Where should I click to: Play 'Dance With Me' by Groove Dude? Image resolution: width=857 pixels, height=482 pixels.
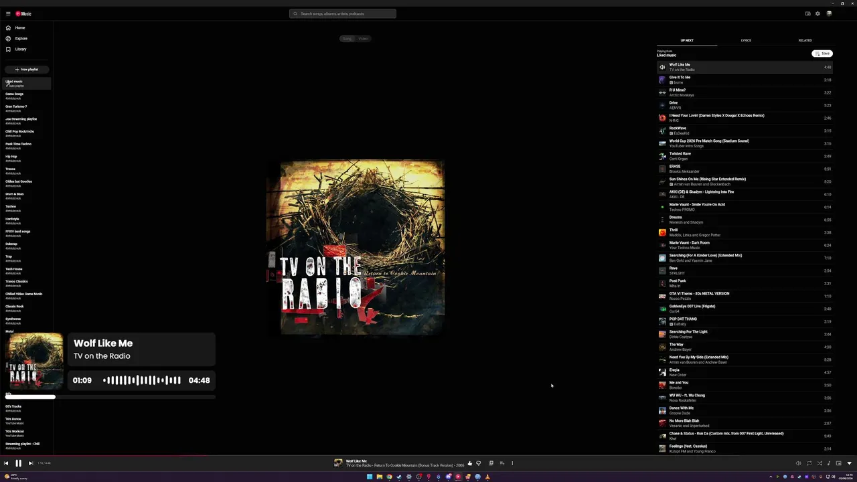(x=745, y=410)
